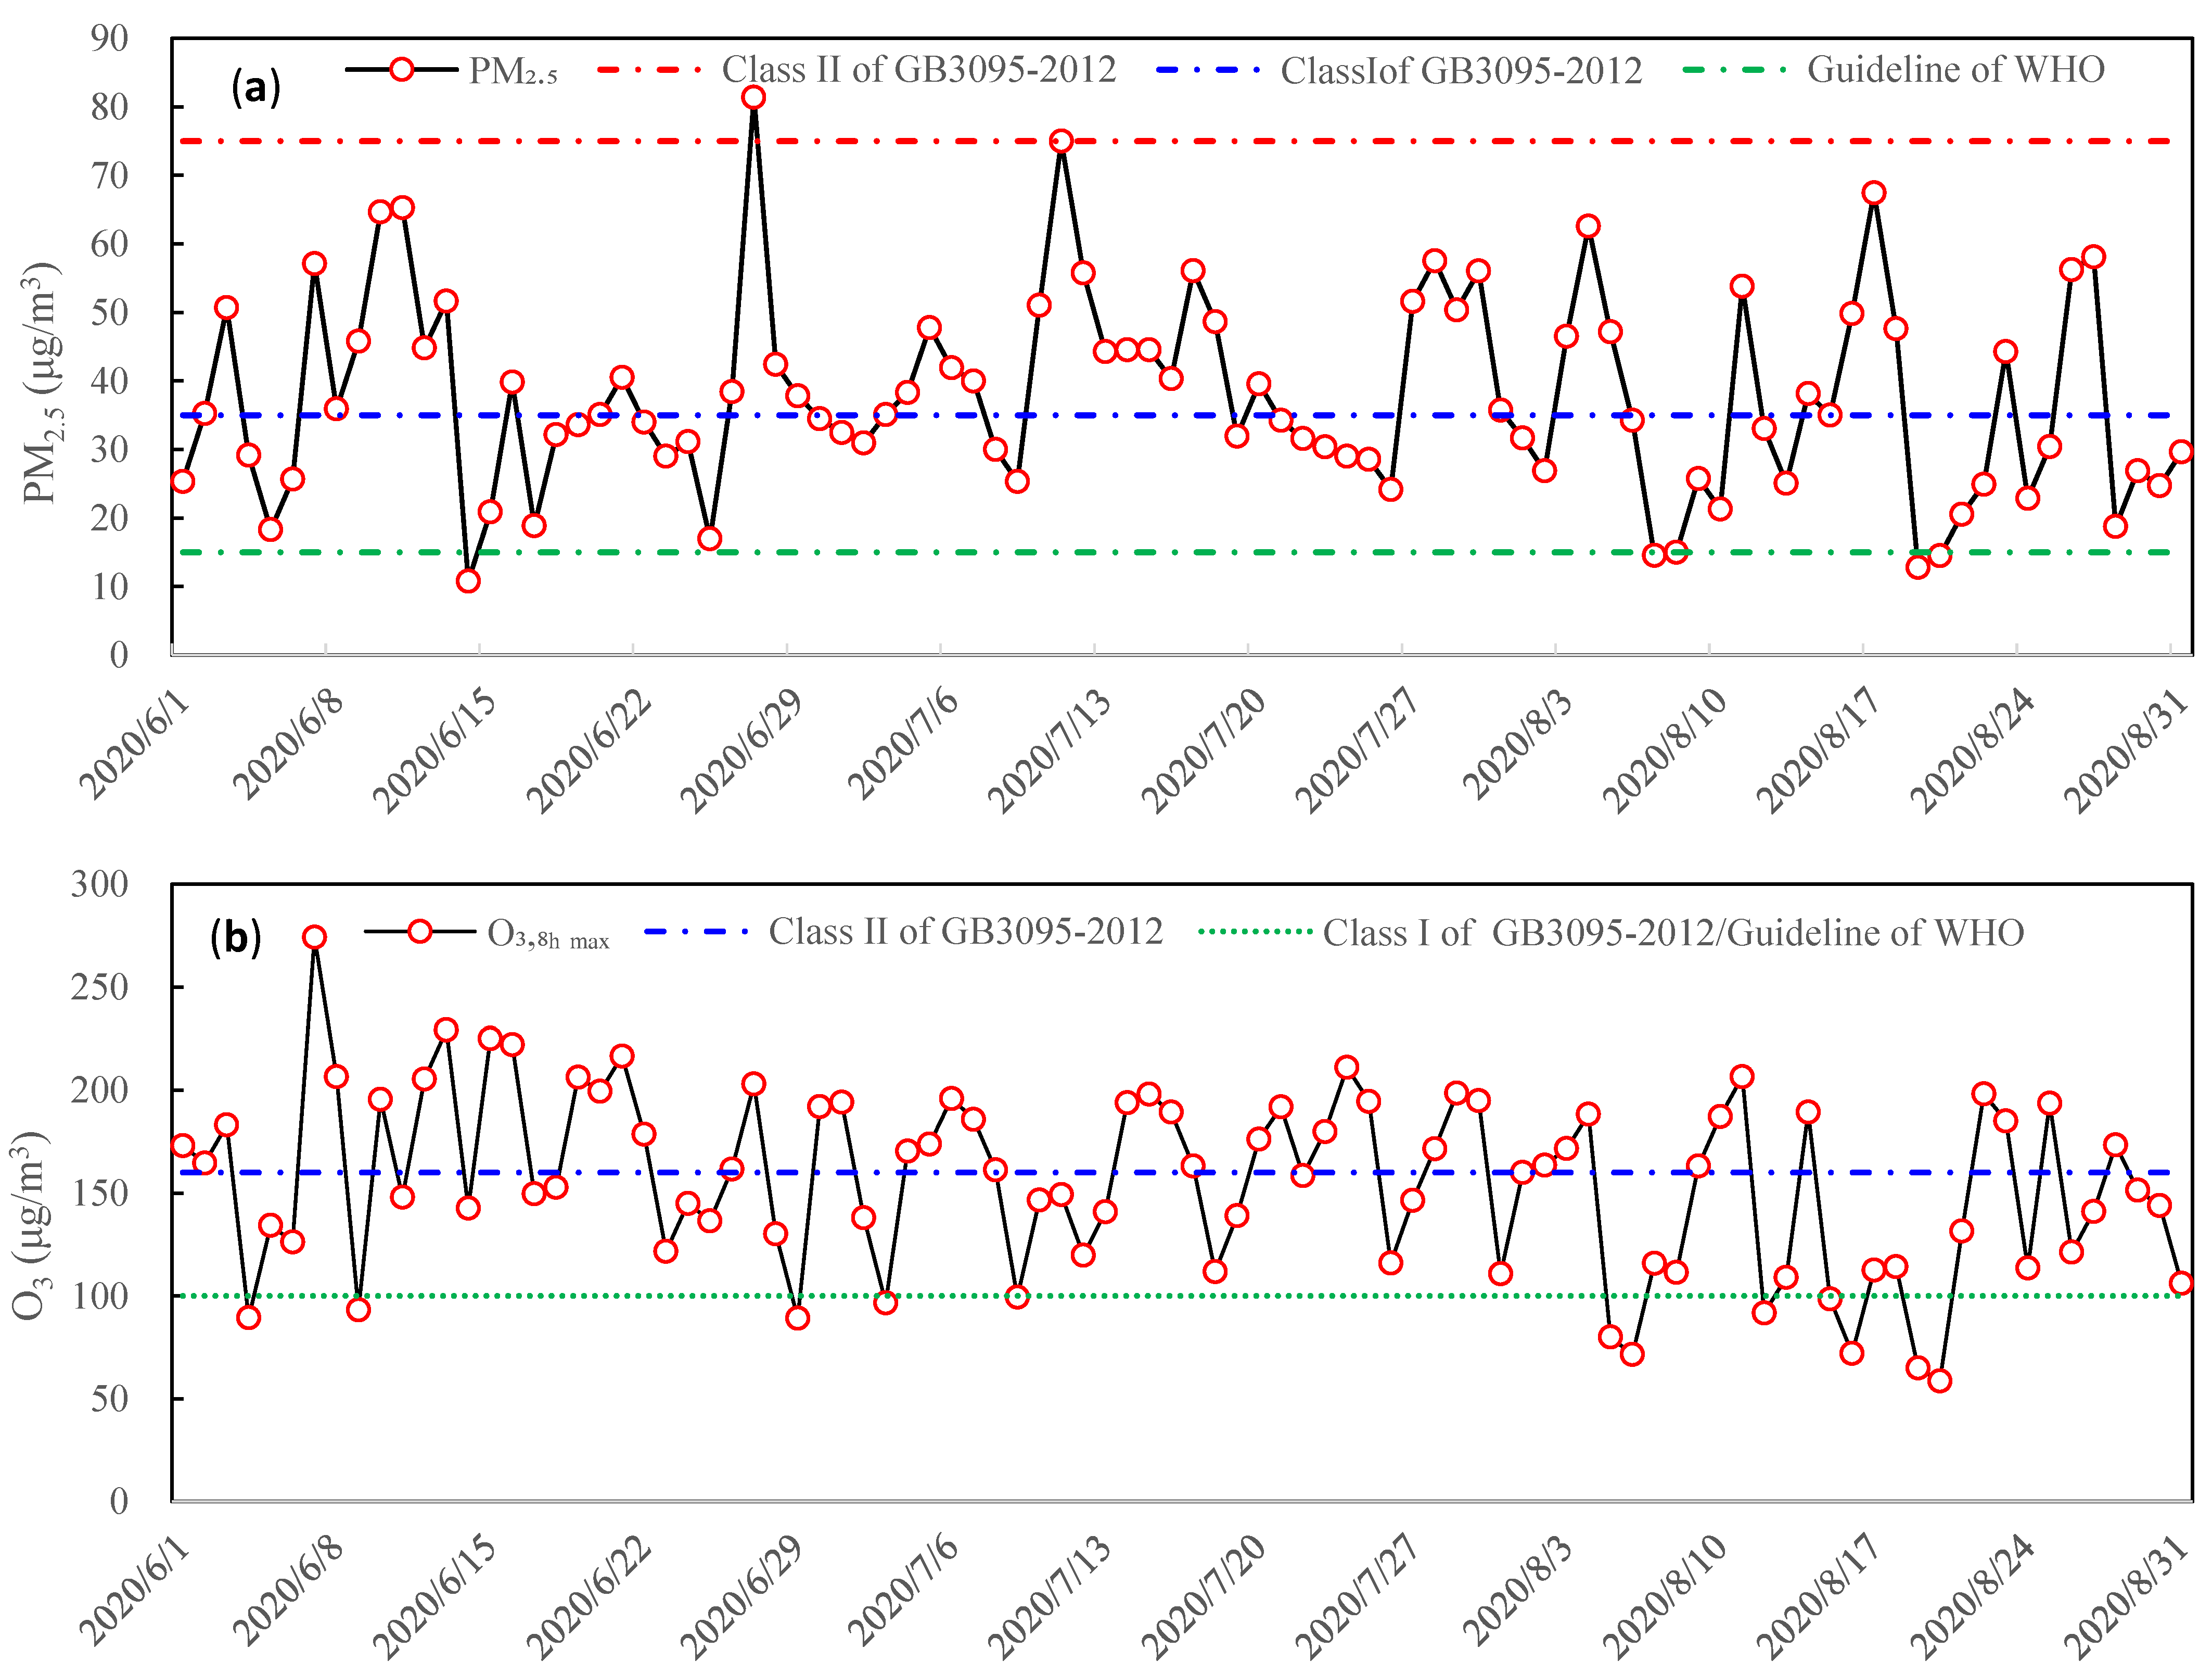Click the panel (a) label
Image resolution: width=2212 pixels, height=1674 pixels.
256,88
